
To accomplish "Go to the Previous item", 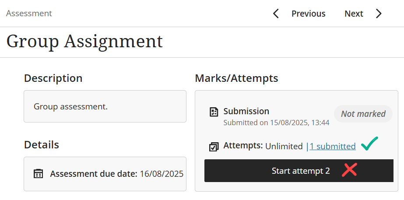I will 308,14.
